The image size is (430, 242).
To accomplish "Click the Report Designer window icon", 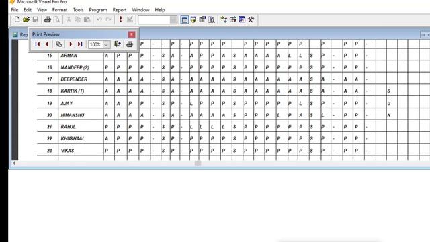I will point(15,34).
